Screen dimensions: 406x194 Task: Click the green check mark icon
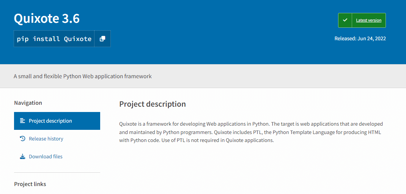point(345,20)
